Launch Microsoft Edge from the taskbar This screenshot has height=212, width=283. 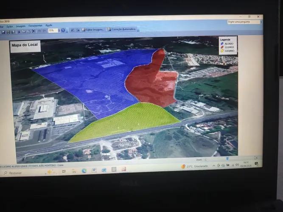click(x=84, y=171)
